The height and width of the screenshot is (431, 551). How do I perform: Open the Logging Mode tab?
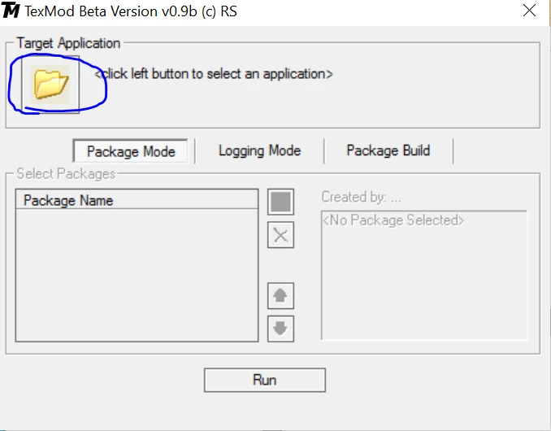259,150
